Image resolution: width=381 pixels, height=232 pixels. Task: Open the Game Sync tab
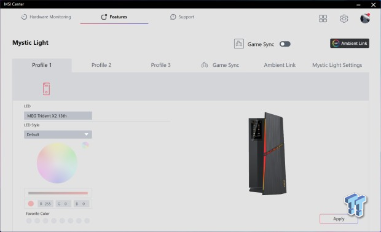tap(221, 65)
